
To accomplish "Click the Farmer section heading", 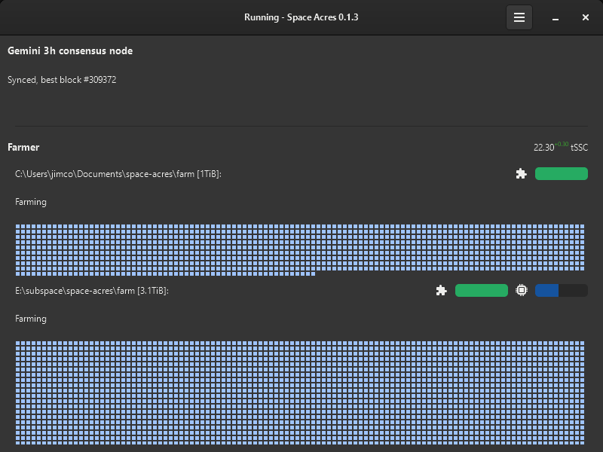I will [23, 148].
